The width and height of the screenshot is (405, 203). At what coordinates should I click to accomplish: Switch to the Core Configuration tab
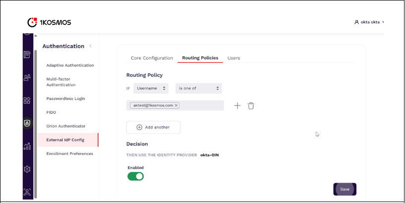[152, 58]
